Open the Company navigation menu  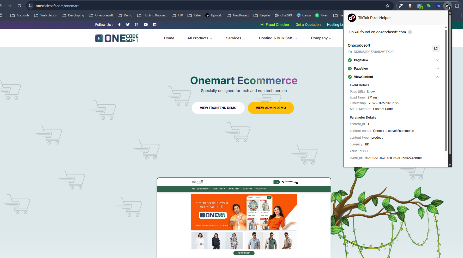(321, 38)
